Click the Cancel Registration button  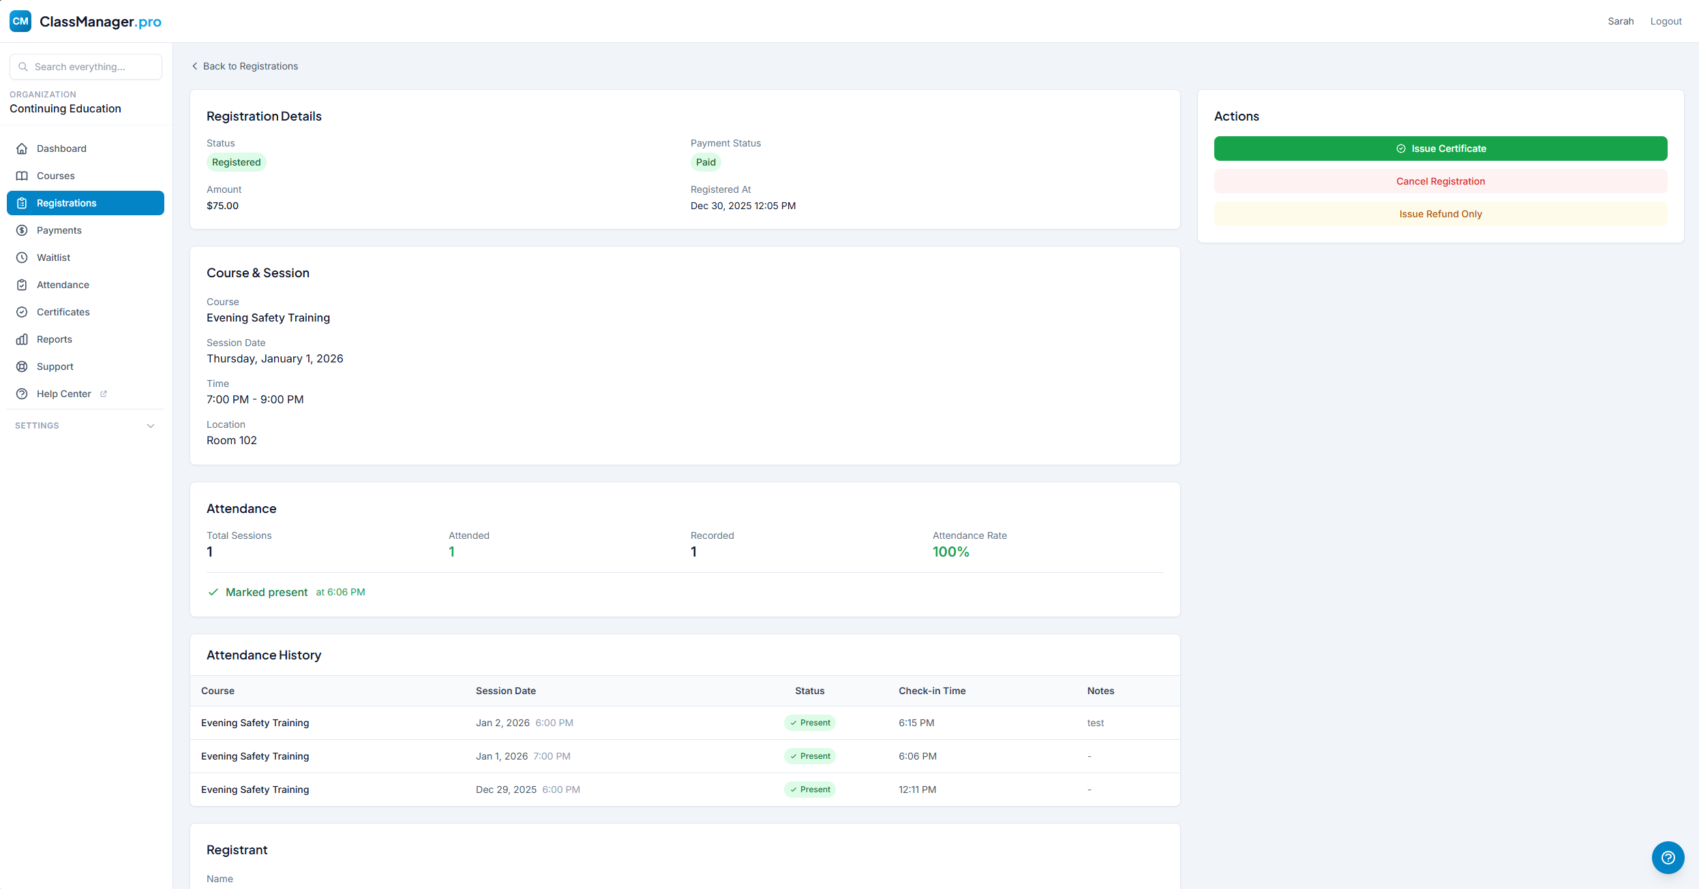[x=1440, y=181]
